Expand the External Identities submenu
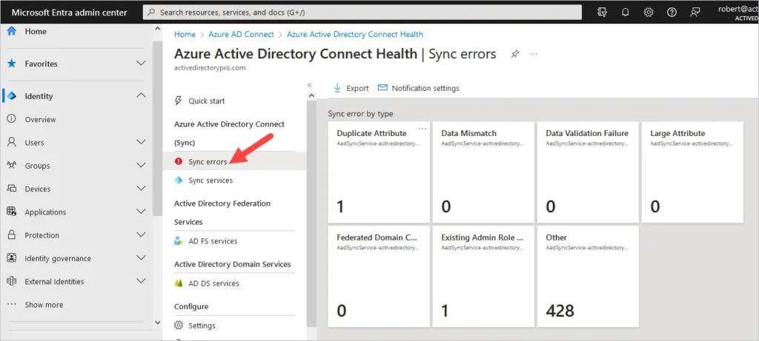This screenshot has height=341, width=759. click(141, 281)
